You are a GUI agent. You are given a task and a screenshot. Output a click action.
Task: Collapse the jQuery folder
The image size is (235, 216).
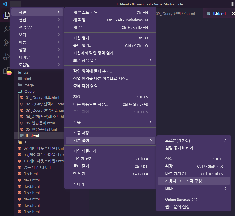click(x=39, y=91)
